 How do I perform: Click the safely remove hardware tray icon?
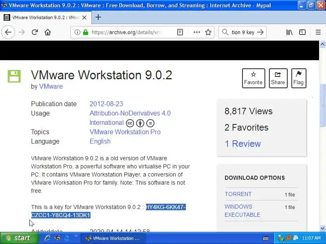tap(280, 238)
